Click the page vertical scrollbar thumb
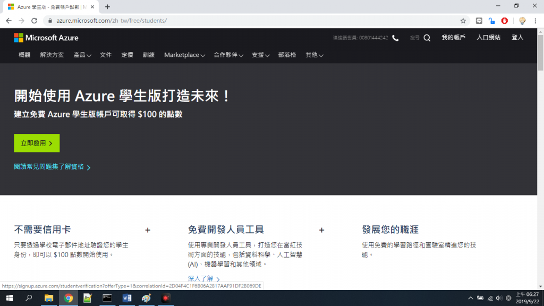This screenshot has width=544, height=306. (540, 52)
